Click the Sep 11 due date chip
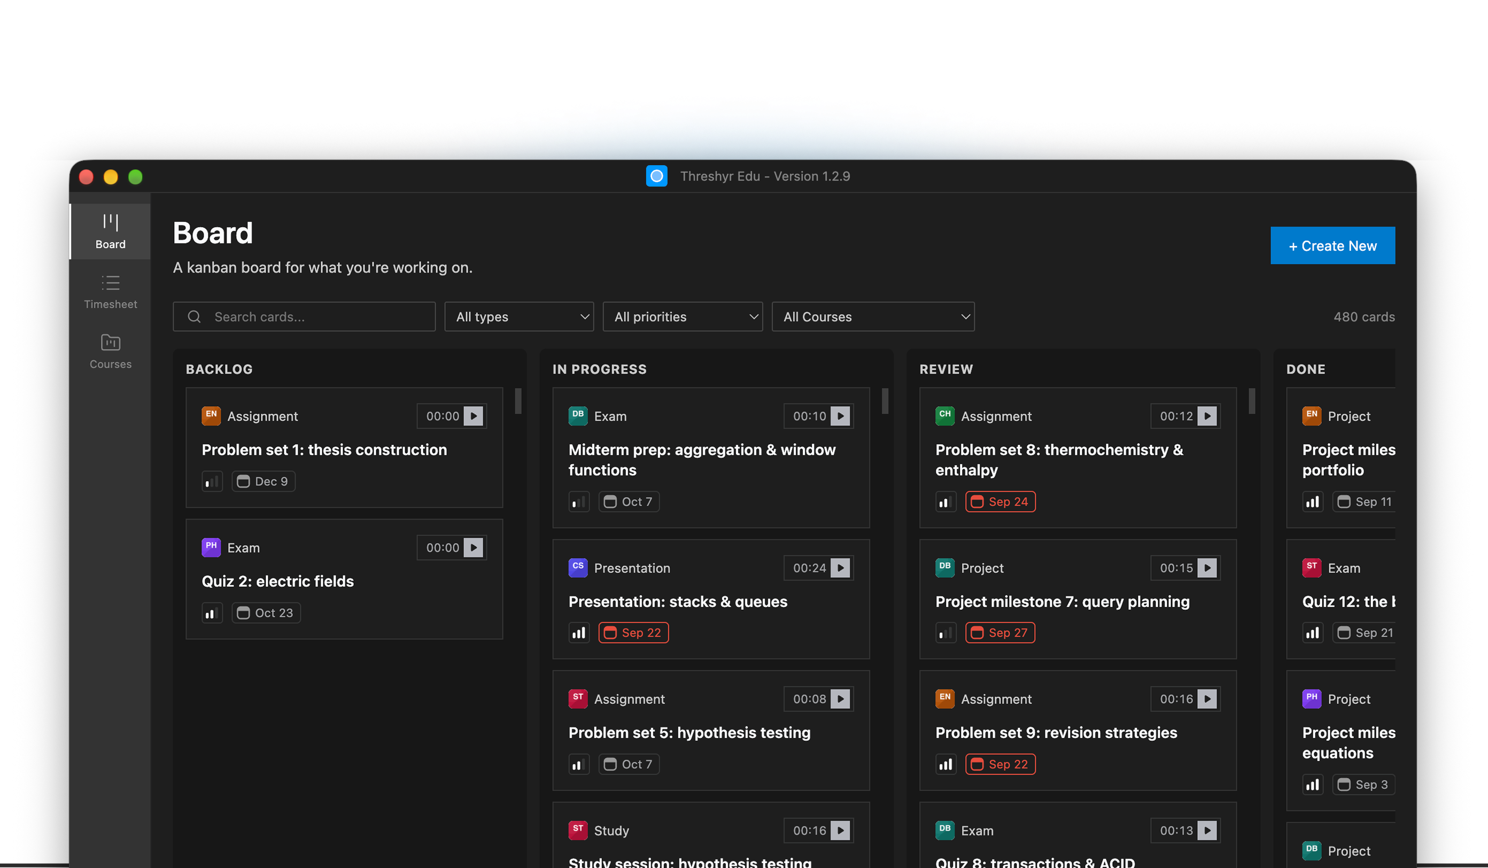The width and height of the screenshot is (1488, 868). (x=1364, y=502)
